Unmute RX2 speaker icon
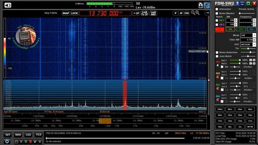The width and height of the screenshot is (258, 145). (x=218, y=77)
